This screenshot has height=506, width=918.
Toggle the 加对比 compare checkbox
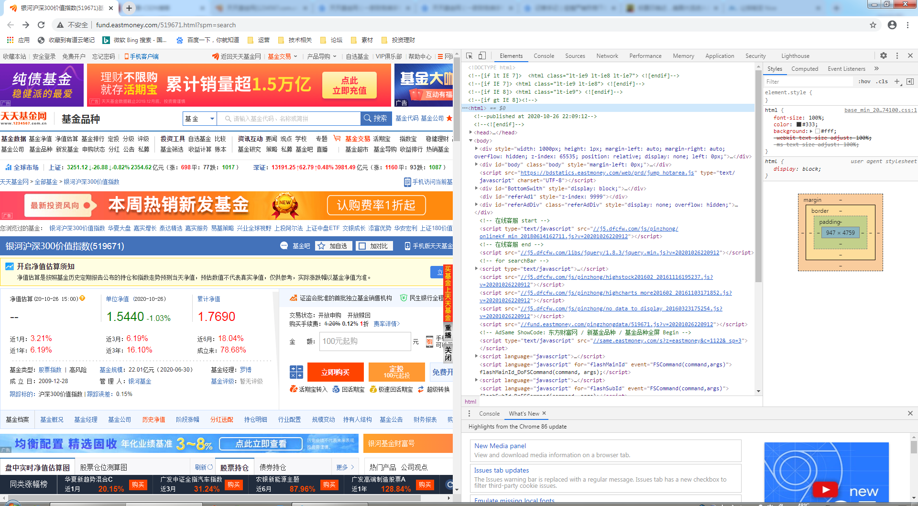click(x=362, y=246)
